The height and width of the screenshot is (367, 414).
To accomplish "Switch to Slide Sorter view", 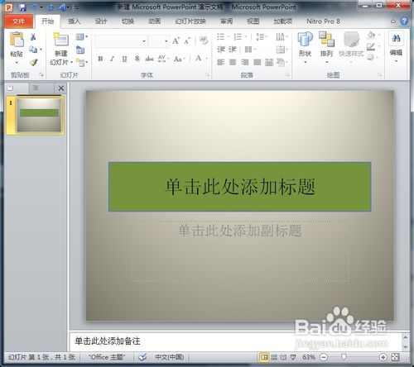I will pos(274,357).
